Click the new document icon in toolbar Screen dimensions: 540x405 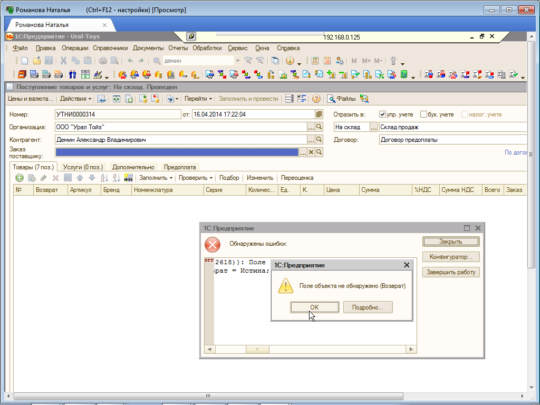(x=24, y=61)
